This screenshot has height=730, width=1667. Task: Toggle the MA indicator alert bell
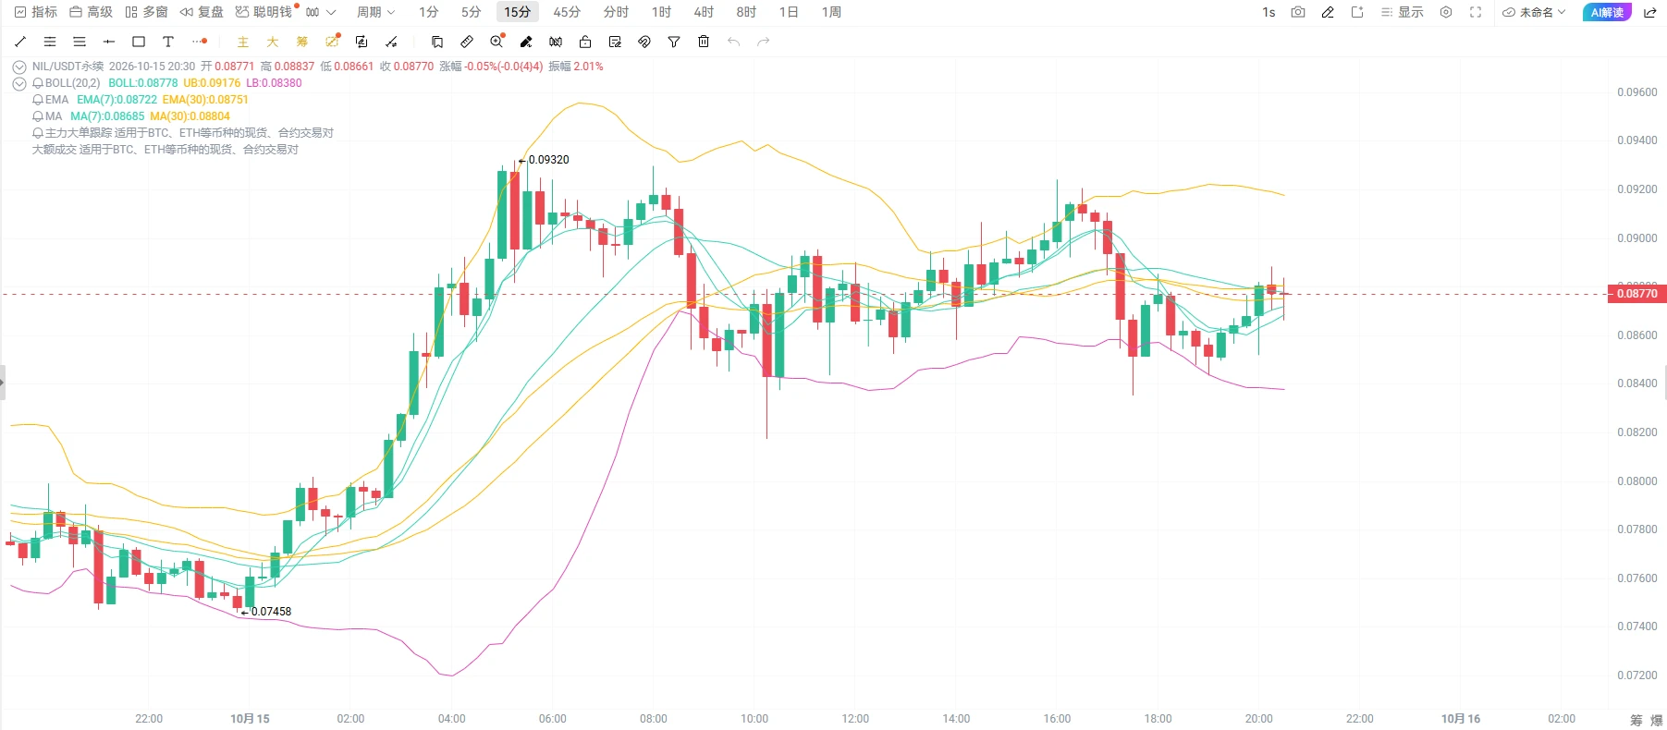tap(38, 116)
